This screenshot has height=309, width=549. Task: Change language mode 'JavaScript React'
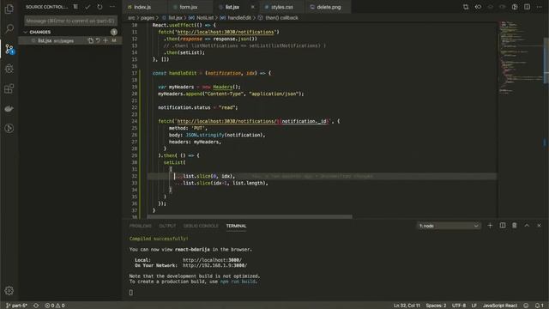point(499,306)
